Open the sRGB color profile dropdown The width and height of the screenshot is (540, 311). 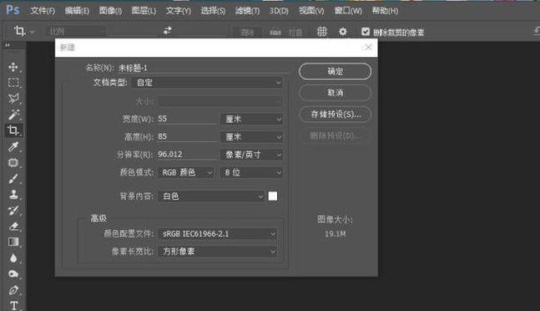(218, 234)
